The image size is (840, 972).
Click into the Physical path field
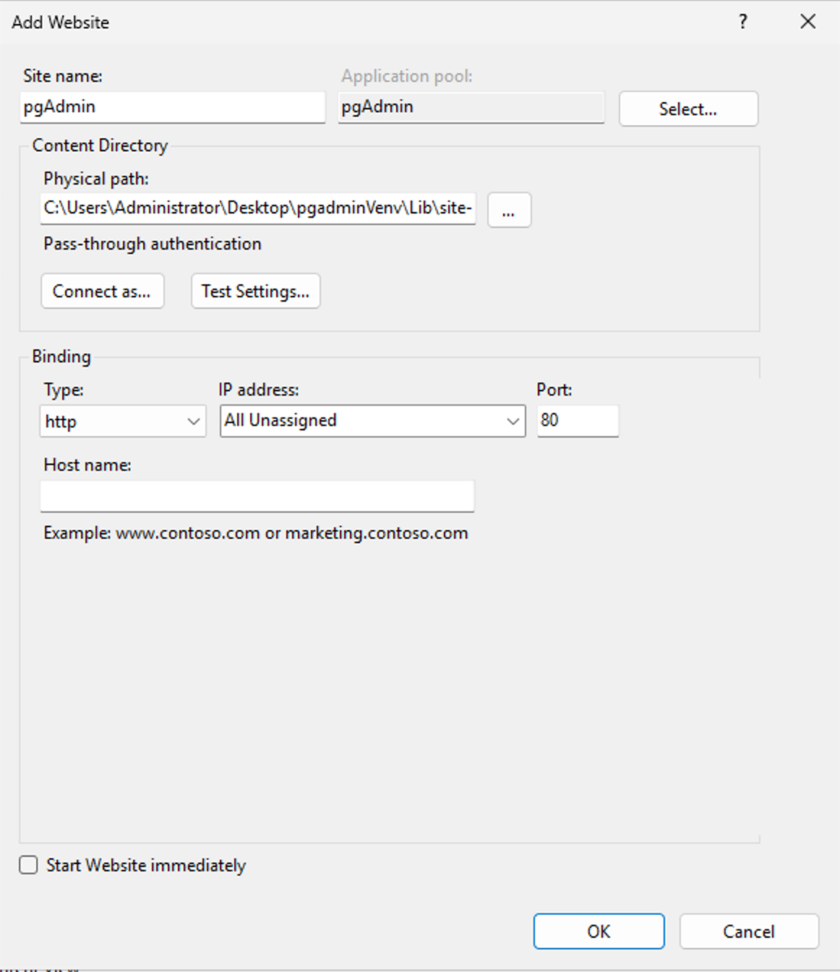click(x=257, y=209)
